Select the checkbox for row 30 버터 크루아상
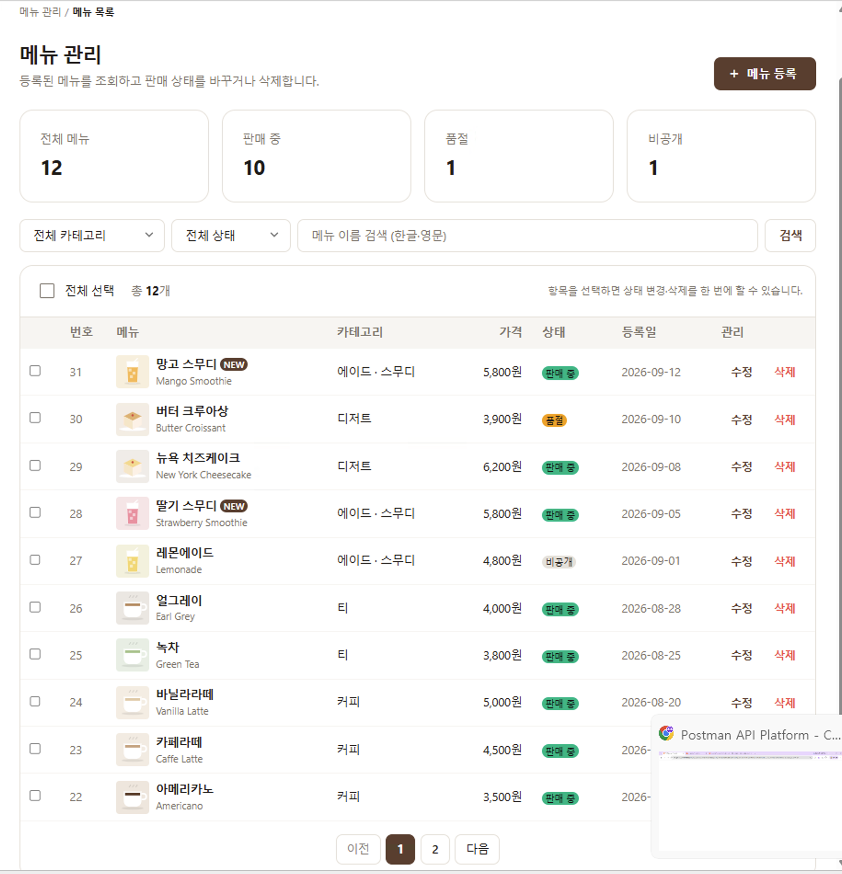842x874 pixels. pyautogui.click(x=35, y=418)
